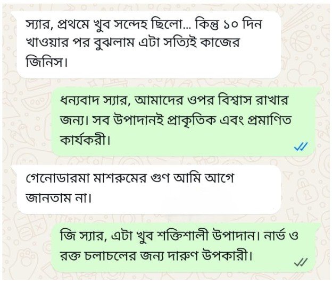This screenshot has height=285, width=333.
Task: Click the word 'শক্তিশালী' in last reply
Action: click(182, 236)
